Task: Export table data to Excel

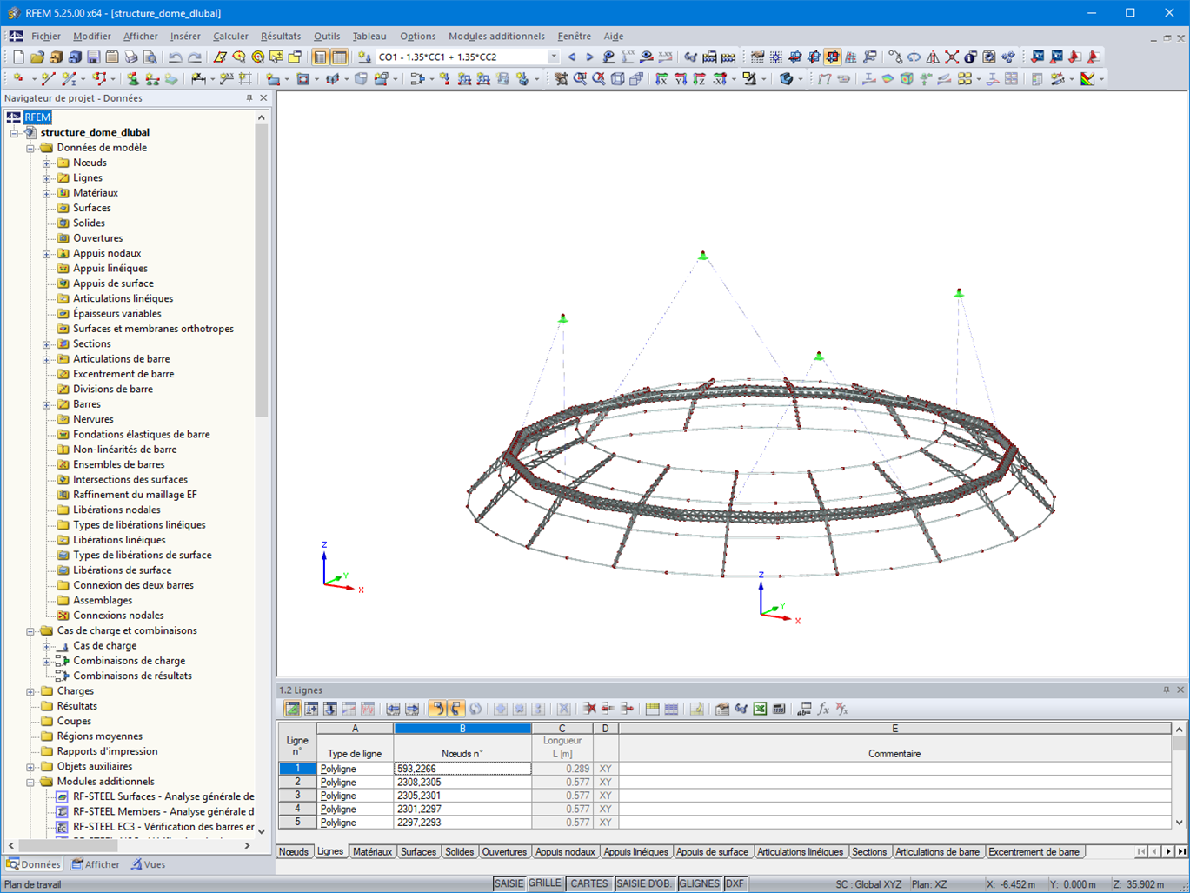Action: 758,709
